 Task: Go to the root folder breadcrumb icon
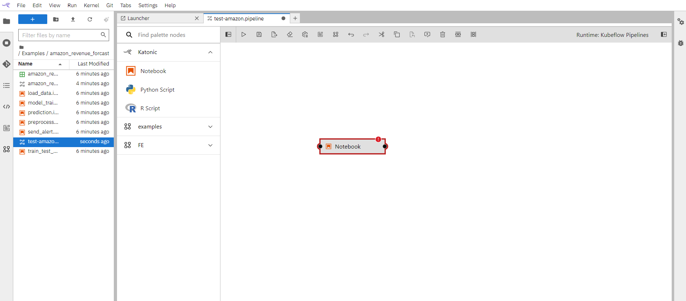(21, 47)
